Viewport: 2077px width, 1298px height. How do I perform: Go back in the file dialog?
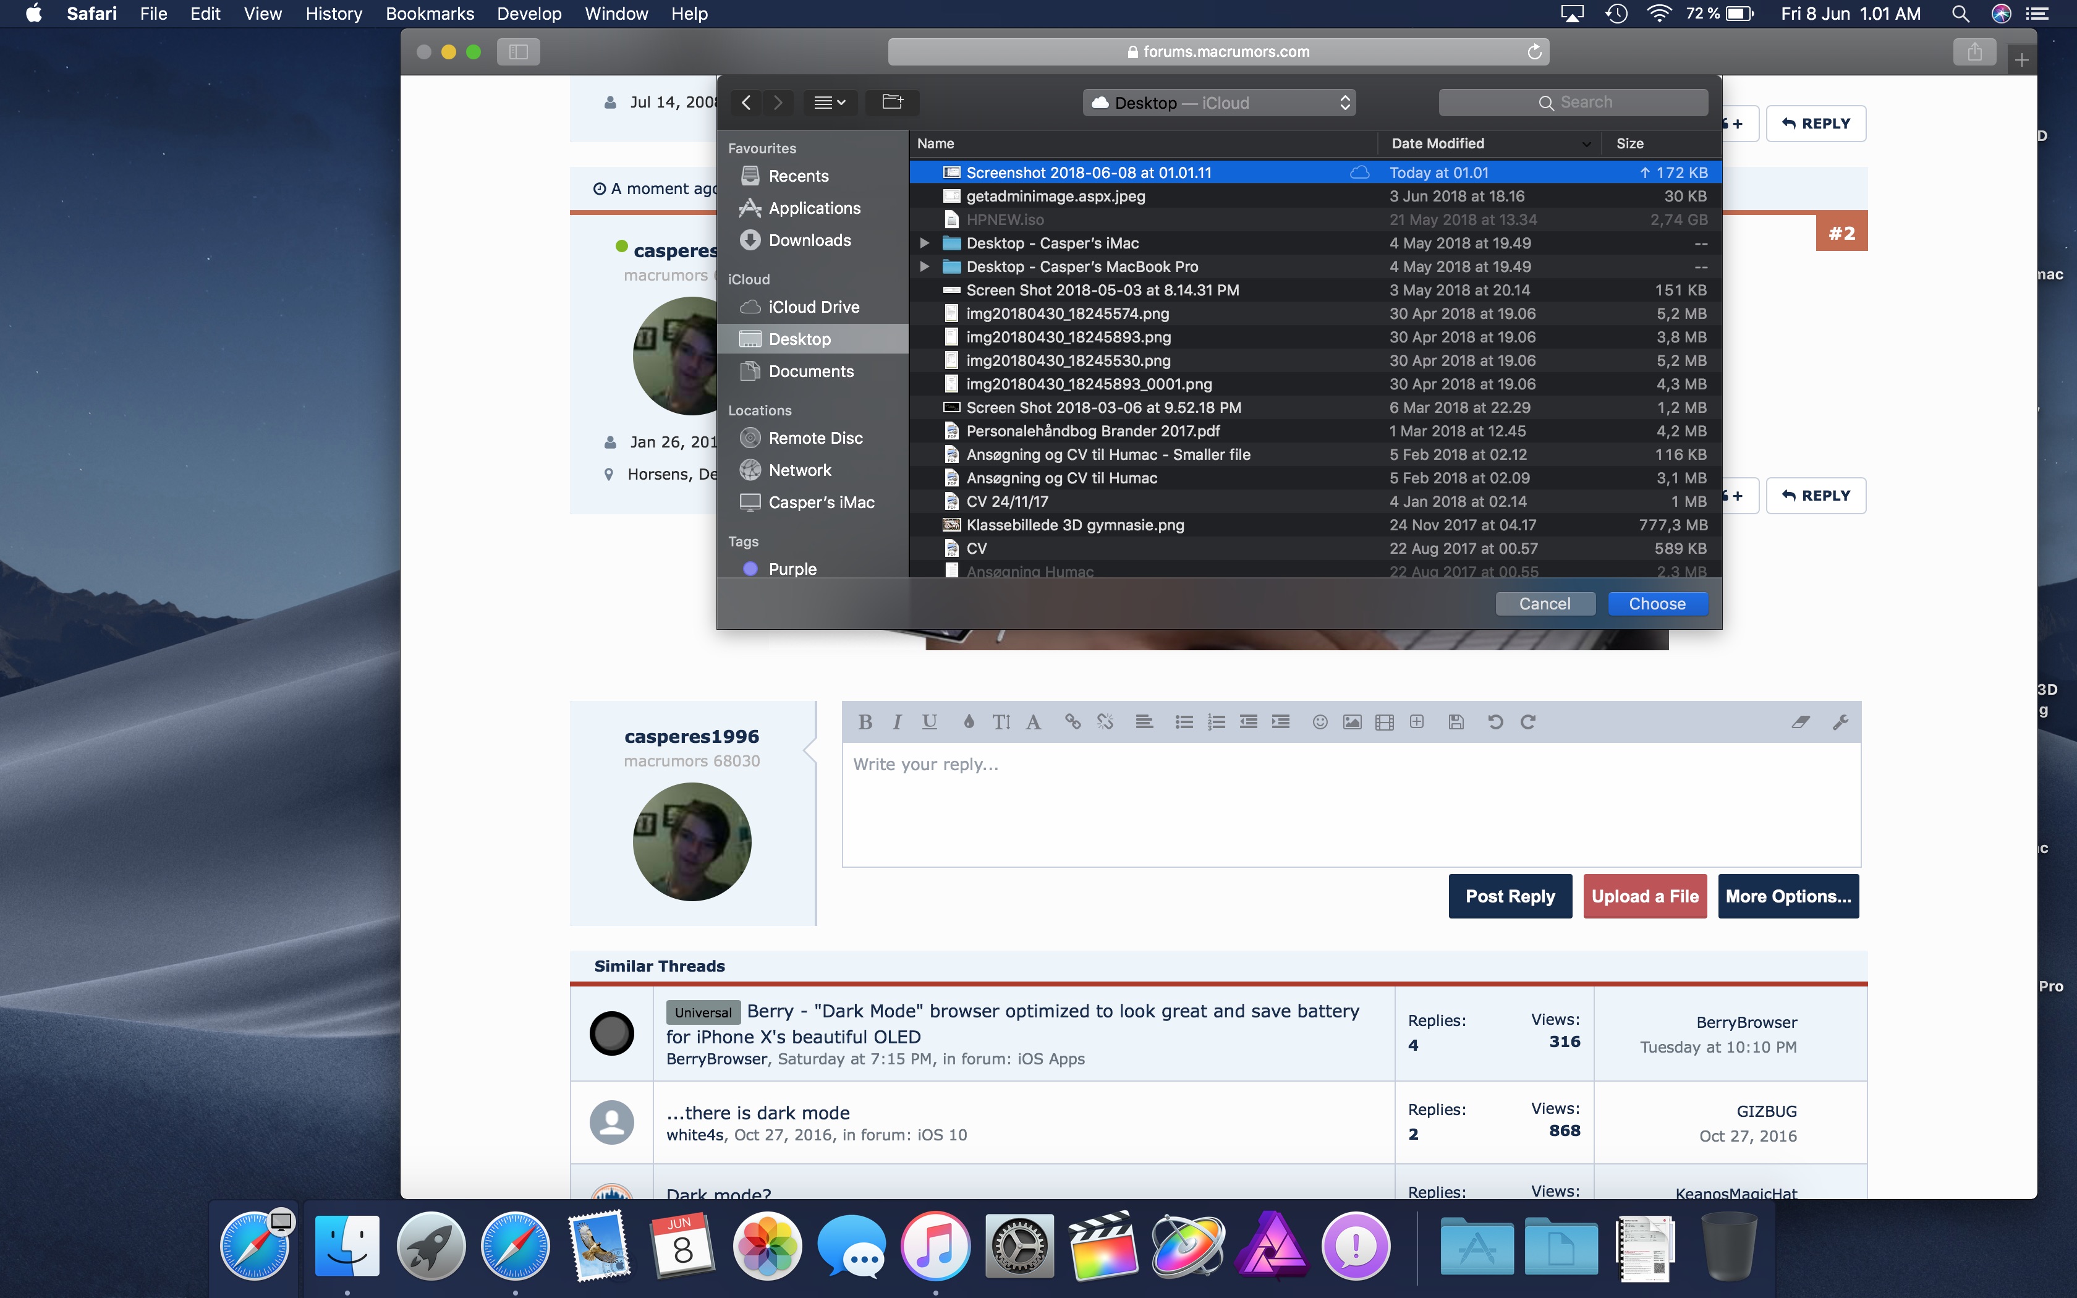(746, 102)
